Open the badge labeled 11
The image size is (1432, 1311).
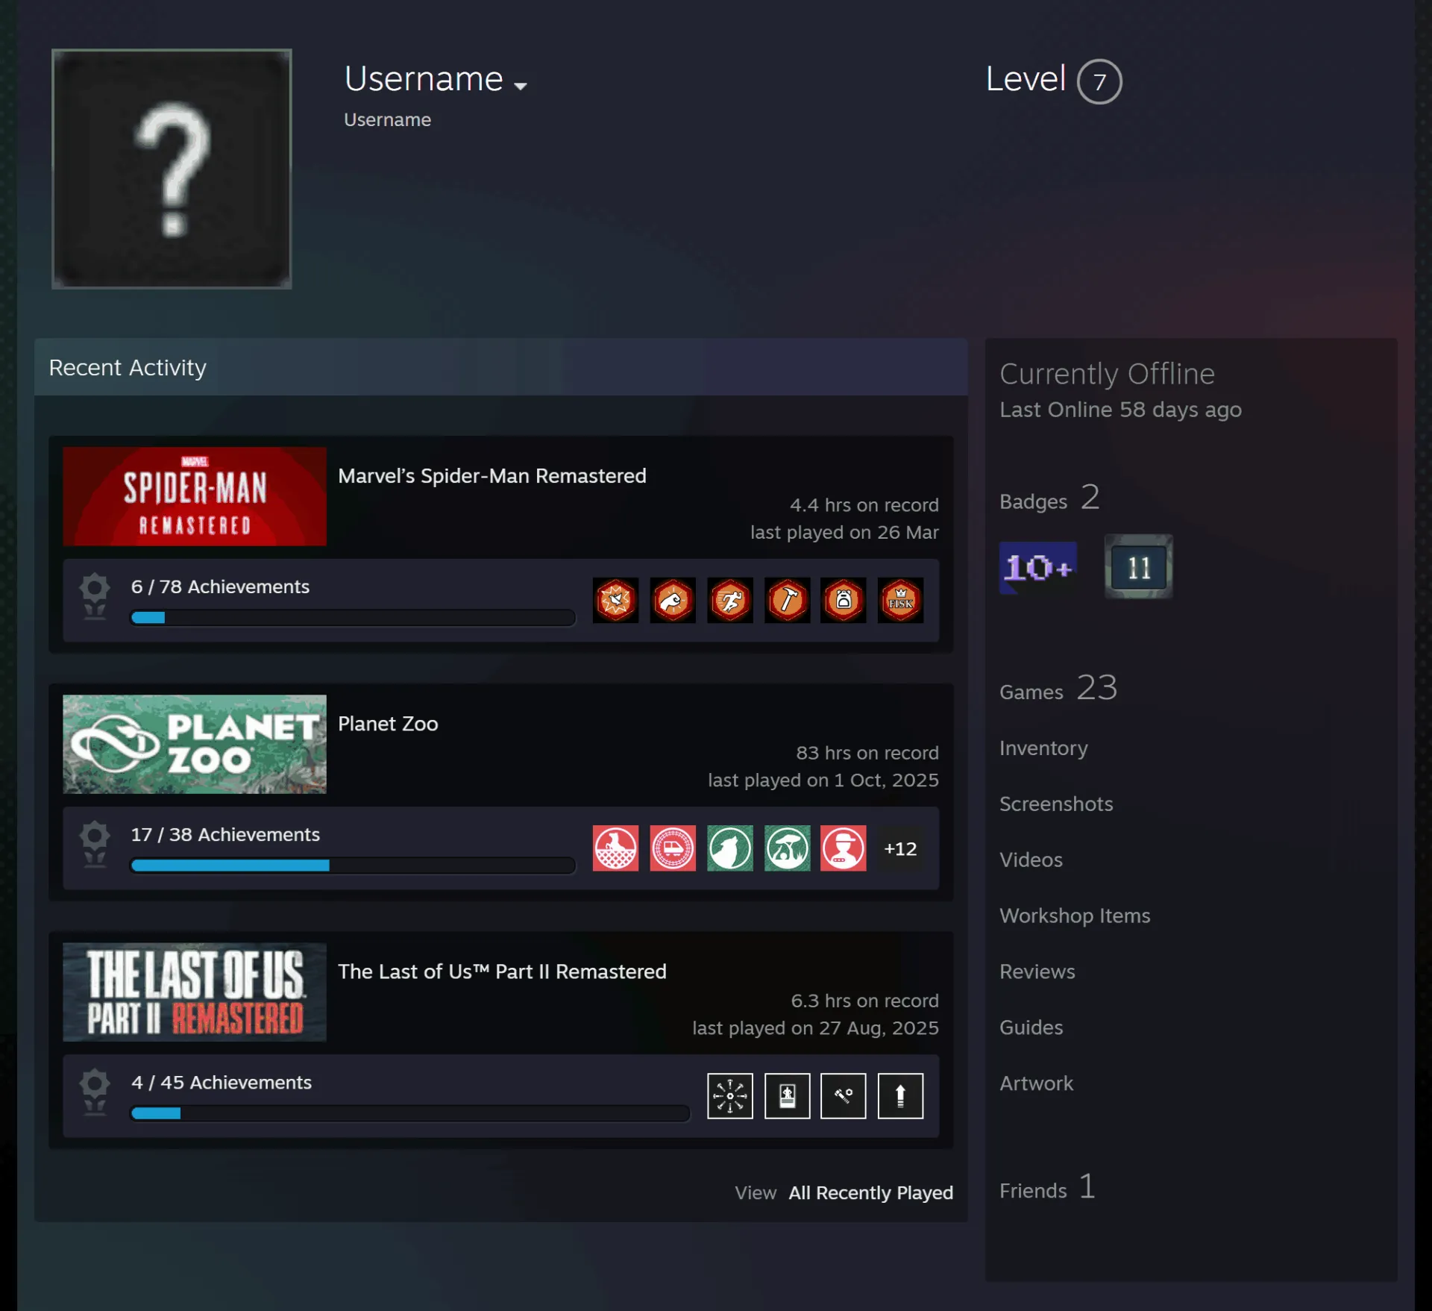(x=1138, y=567)
